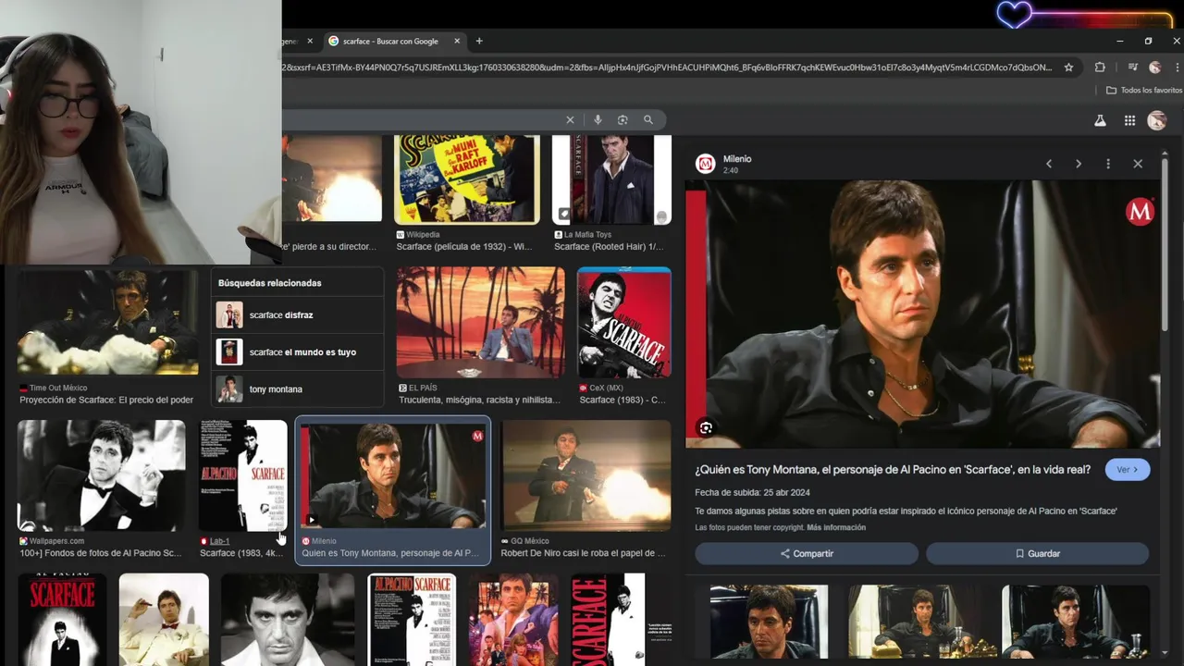Open Chrome media control icon
The height and width of the screenshot is (666, 1184).
pyautogui.click(x=1132, y=68)
